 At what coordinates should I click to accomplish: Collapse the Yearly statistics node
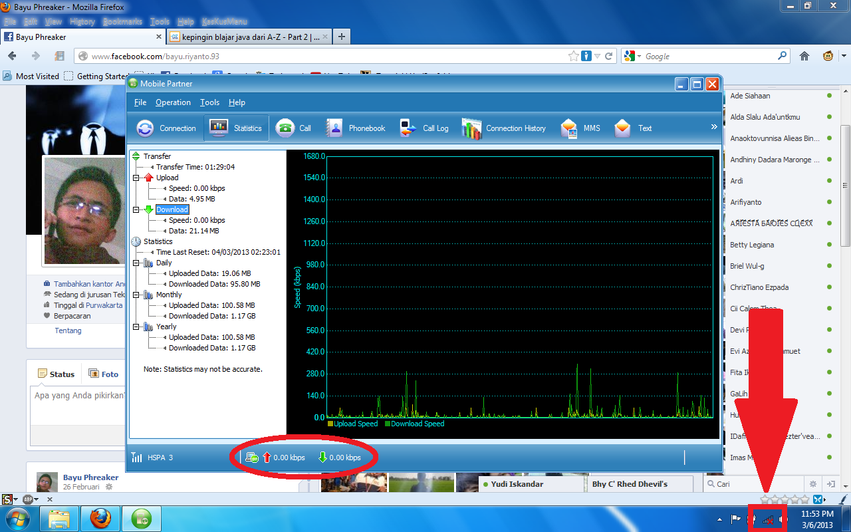pos(136,327)
